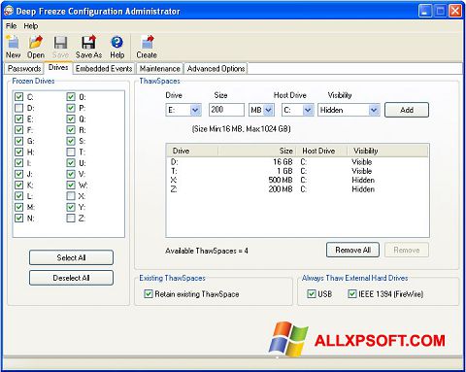Switch to the Passwords tab

pos(24,69)
